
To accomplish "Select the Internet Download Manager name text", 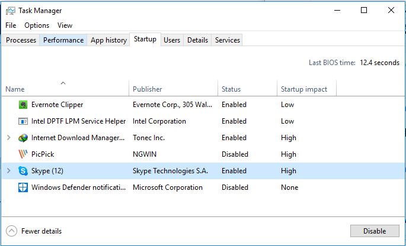I will pos(78,138).
